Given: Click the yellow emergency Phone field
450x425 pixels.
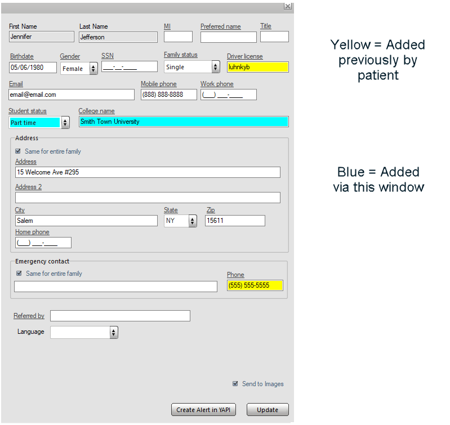Looking at the screenshot, I should click(x=255, y=285).
